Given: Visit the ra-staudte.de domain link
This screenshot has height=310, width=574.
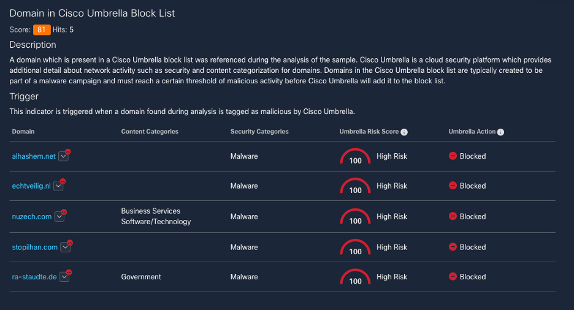Looking at the screenshot, I should (34, 277).
